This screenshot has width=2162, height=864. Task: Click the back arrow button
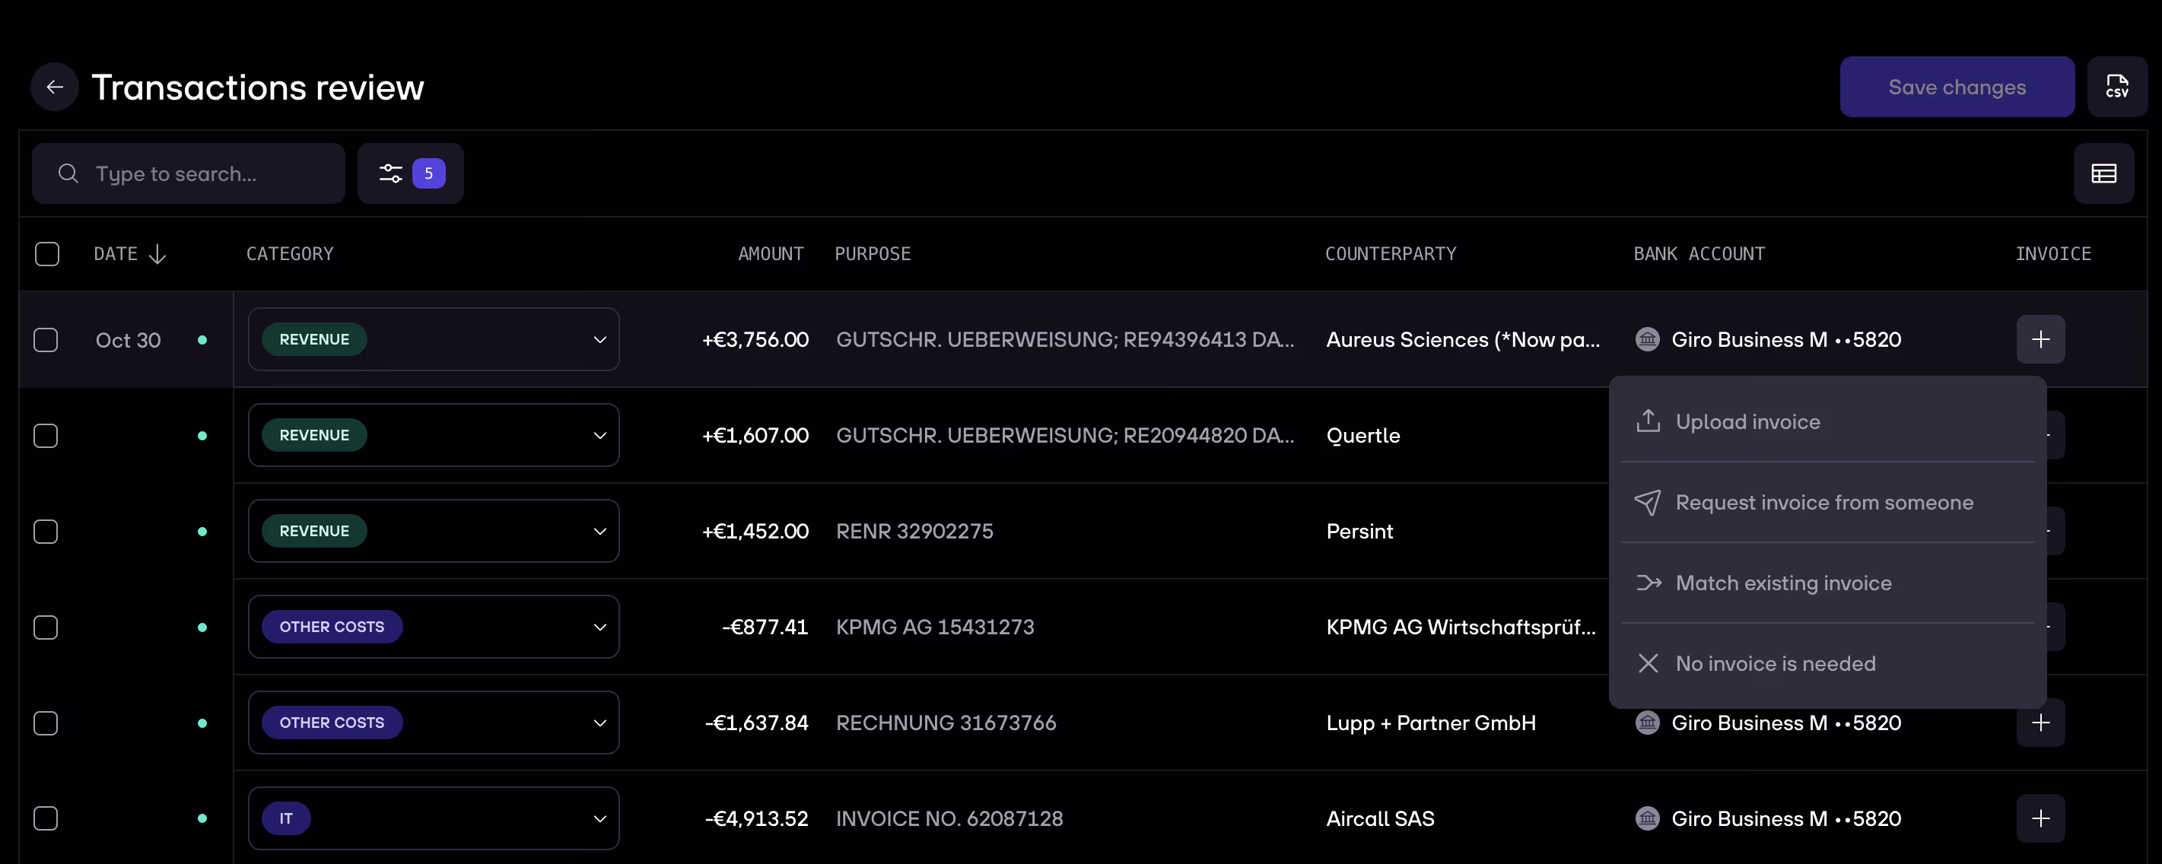(55, 87)
